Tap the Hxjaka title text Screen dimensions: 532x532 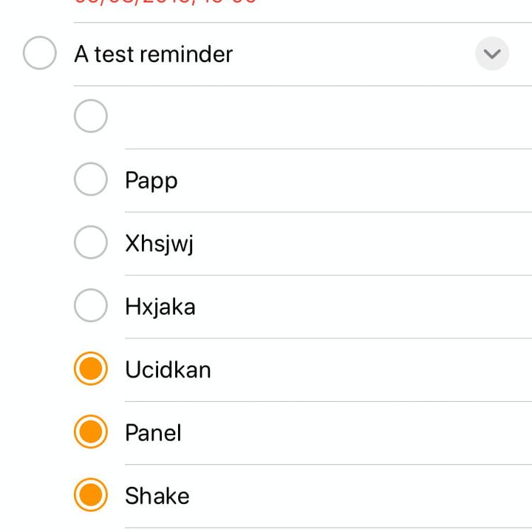160,307
